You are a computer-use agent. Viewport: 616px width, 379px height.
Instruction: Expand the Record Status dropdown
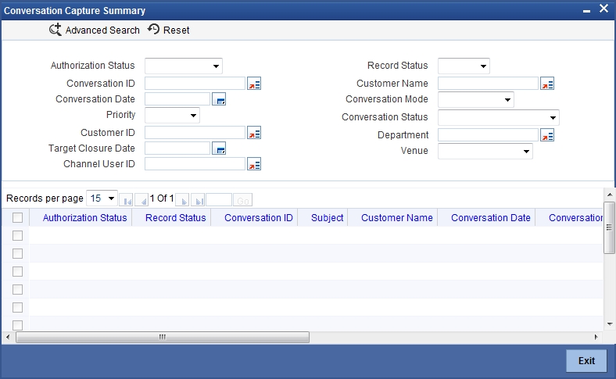coord(464,66)
